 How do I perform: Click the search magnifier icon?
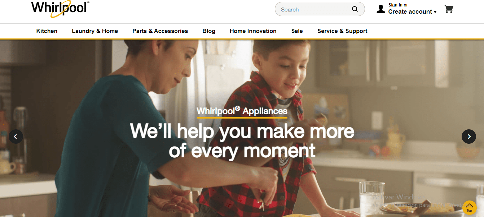355,9
